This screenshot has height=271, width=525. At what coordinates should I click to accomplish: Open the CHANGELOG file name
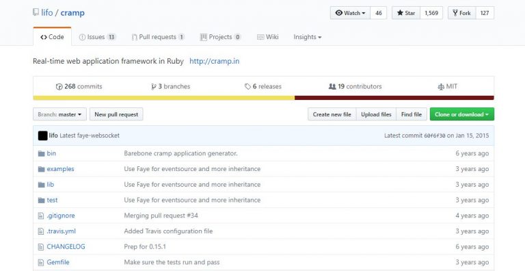[66, 246]
